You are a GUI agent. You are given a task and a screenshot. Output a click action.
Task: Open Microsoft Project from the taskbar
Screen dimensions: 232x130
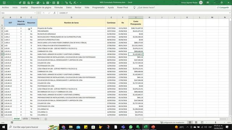click(x=138, y=127)
